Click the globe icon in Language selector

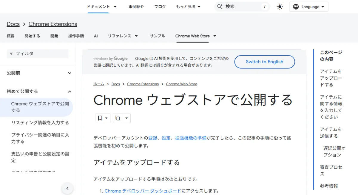[x=296, y=7]
